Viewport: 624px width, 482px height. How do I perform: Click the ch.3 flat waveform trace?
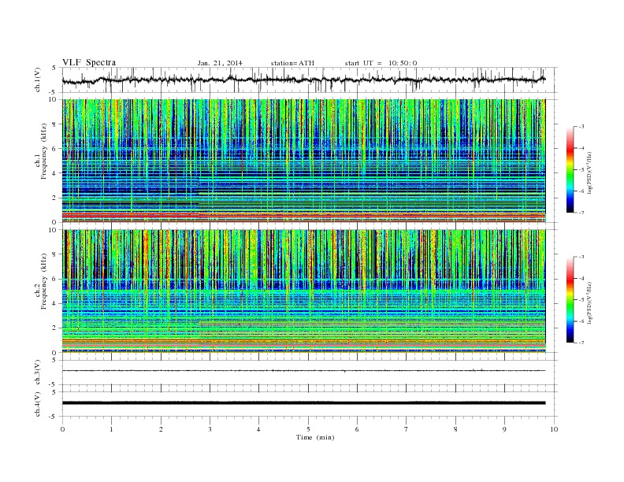pyautogui.click(x=303, y=371)
